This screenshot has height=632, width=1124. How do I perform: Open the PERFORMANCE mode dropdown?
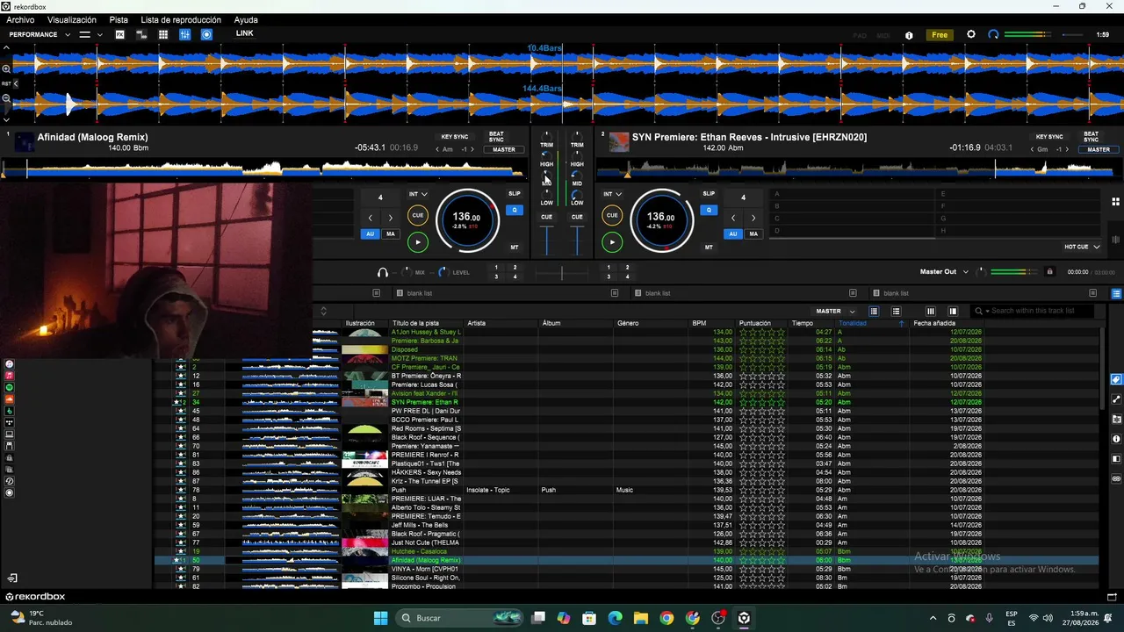tap(40, 34)
